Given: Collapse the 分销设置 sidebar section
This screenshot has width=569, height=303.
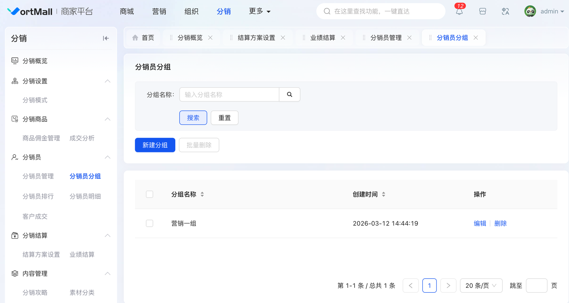Looking at the screenshot, I should [x=107, y=81].
